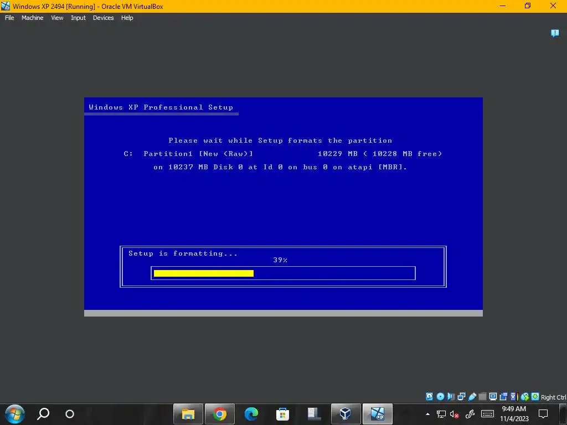Screen dimensions: 567x425
Task: Open Microsoft Store from taskbar
Action: [282, 414]
